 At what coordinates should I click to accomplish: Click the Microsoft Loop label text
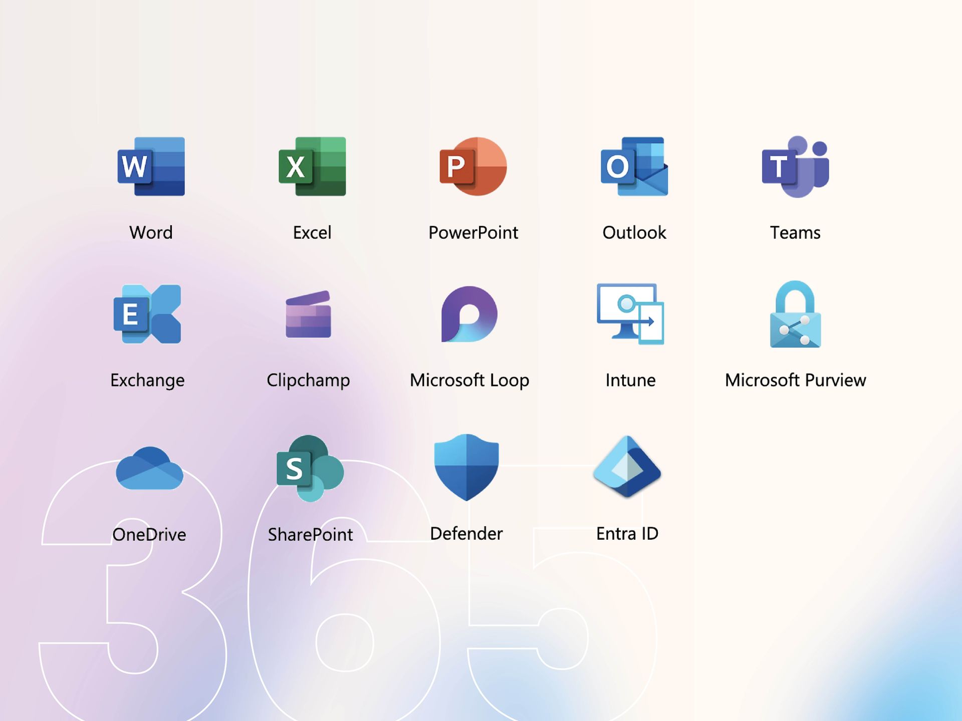pyautogui.click(x=469, y=381)
